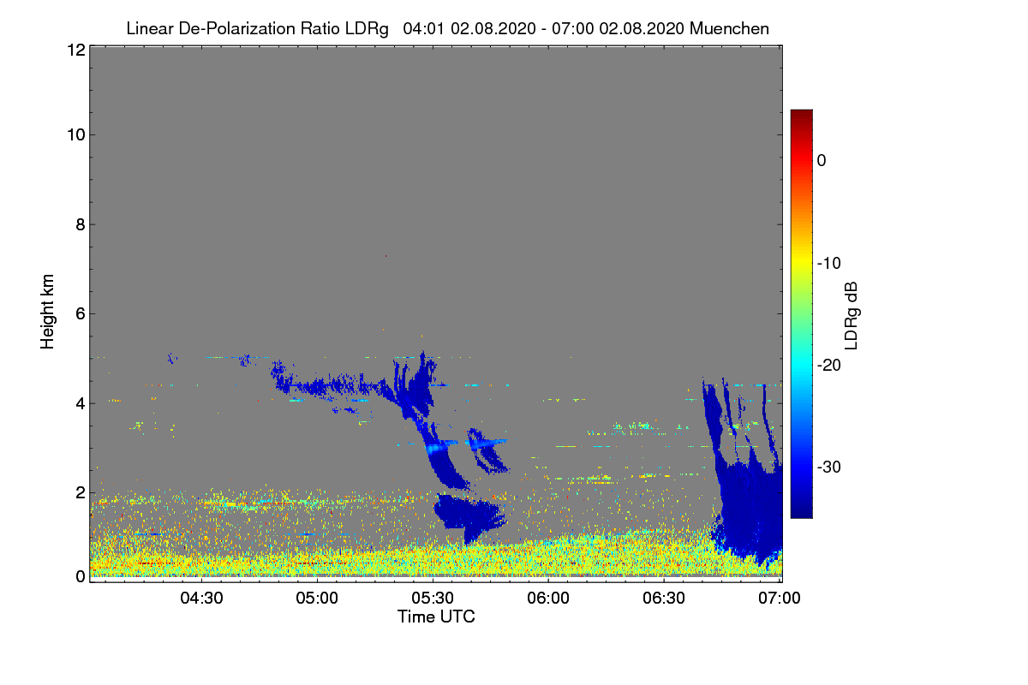This screenshot has height=685, width=1028.
Task: Click the date range '04:01 02.08.2020 - 07:00 02.08.2020' in the title
Action: coord(543,29)
